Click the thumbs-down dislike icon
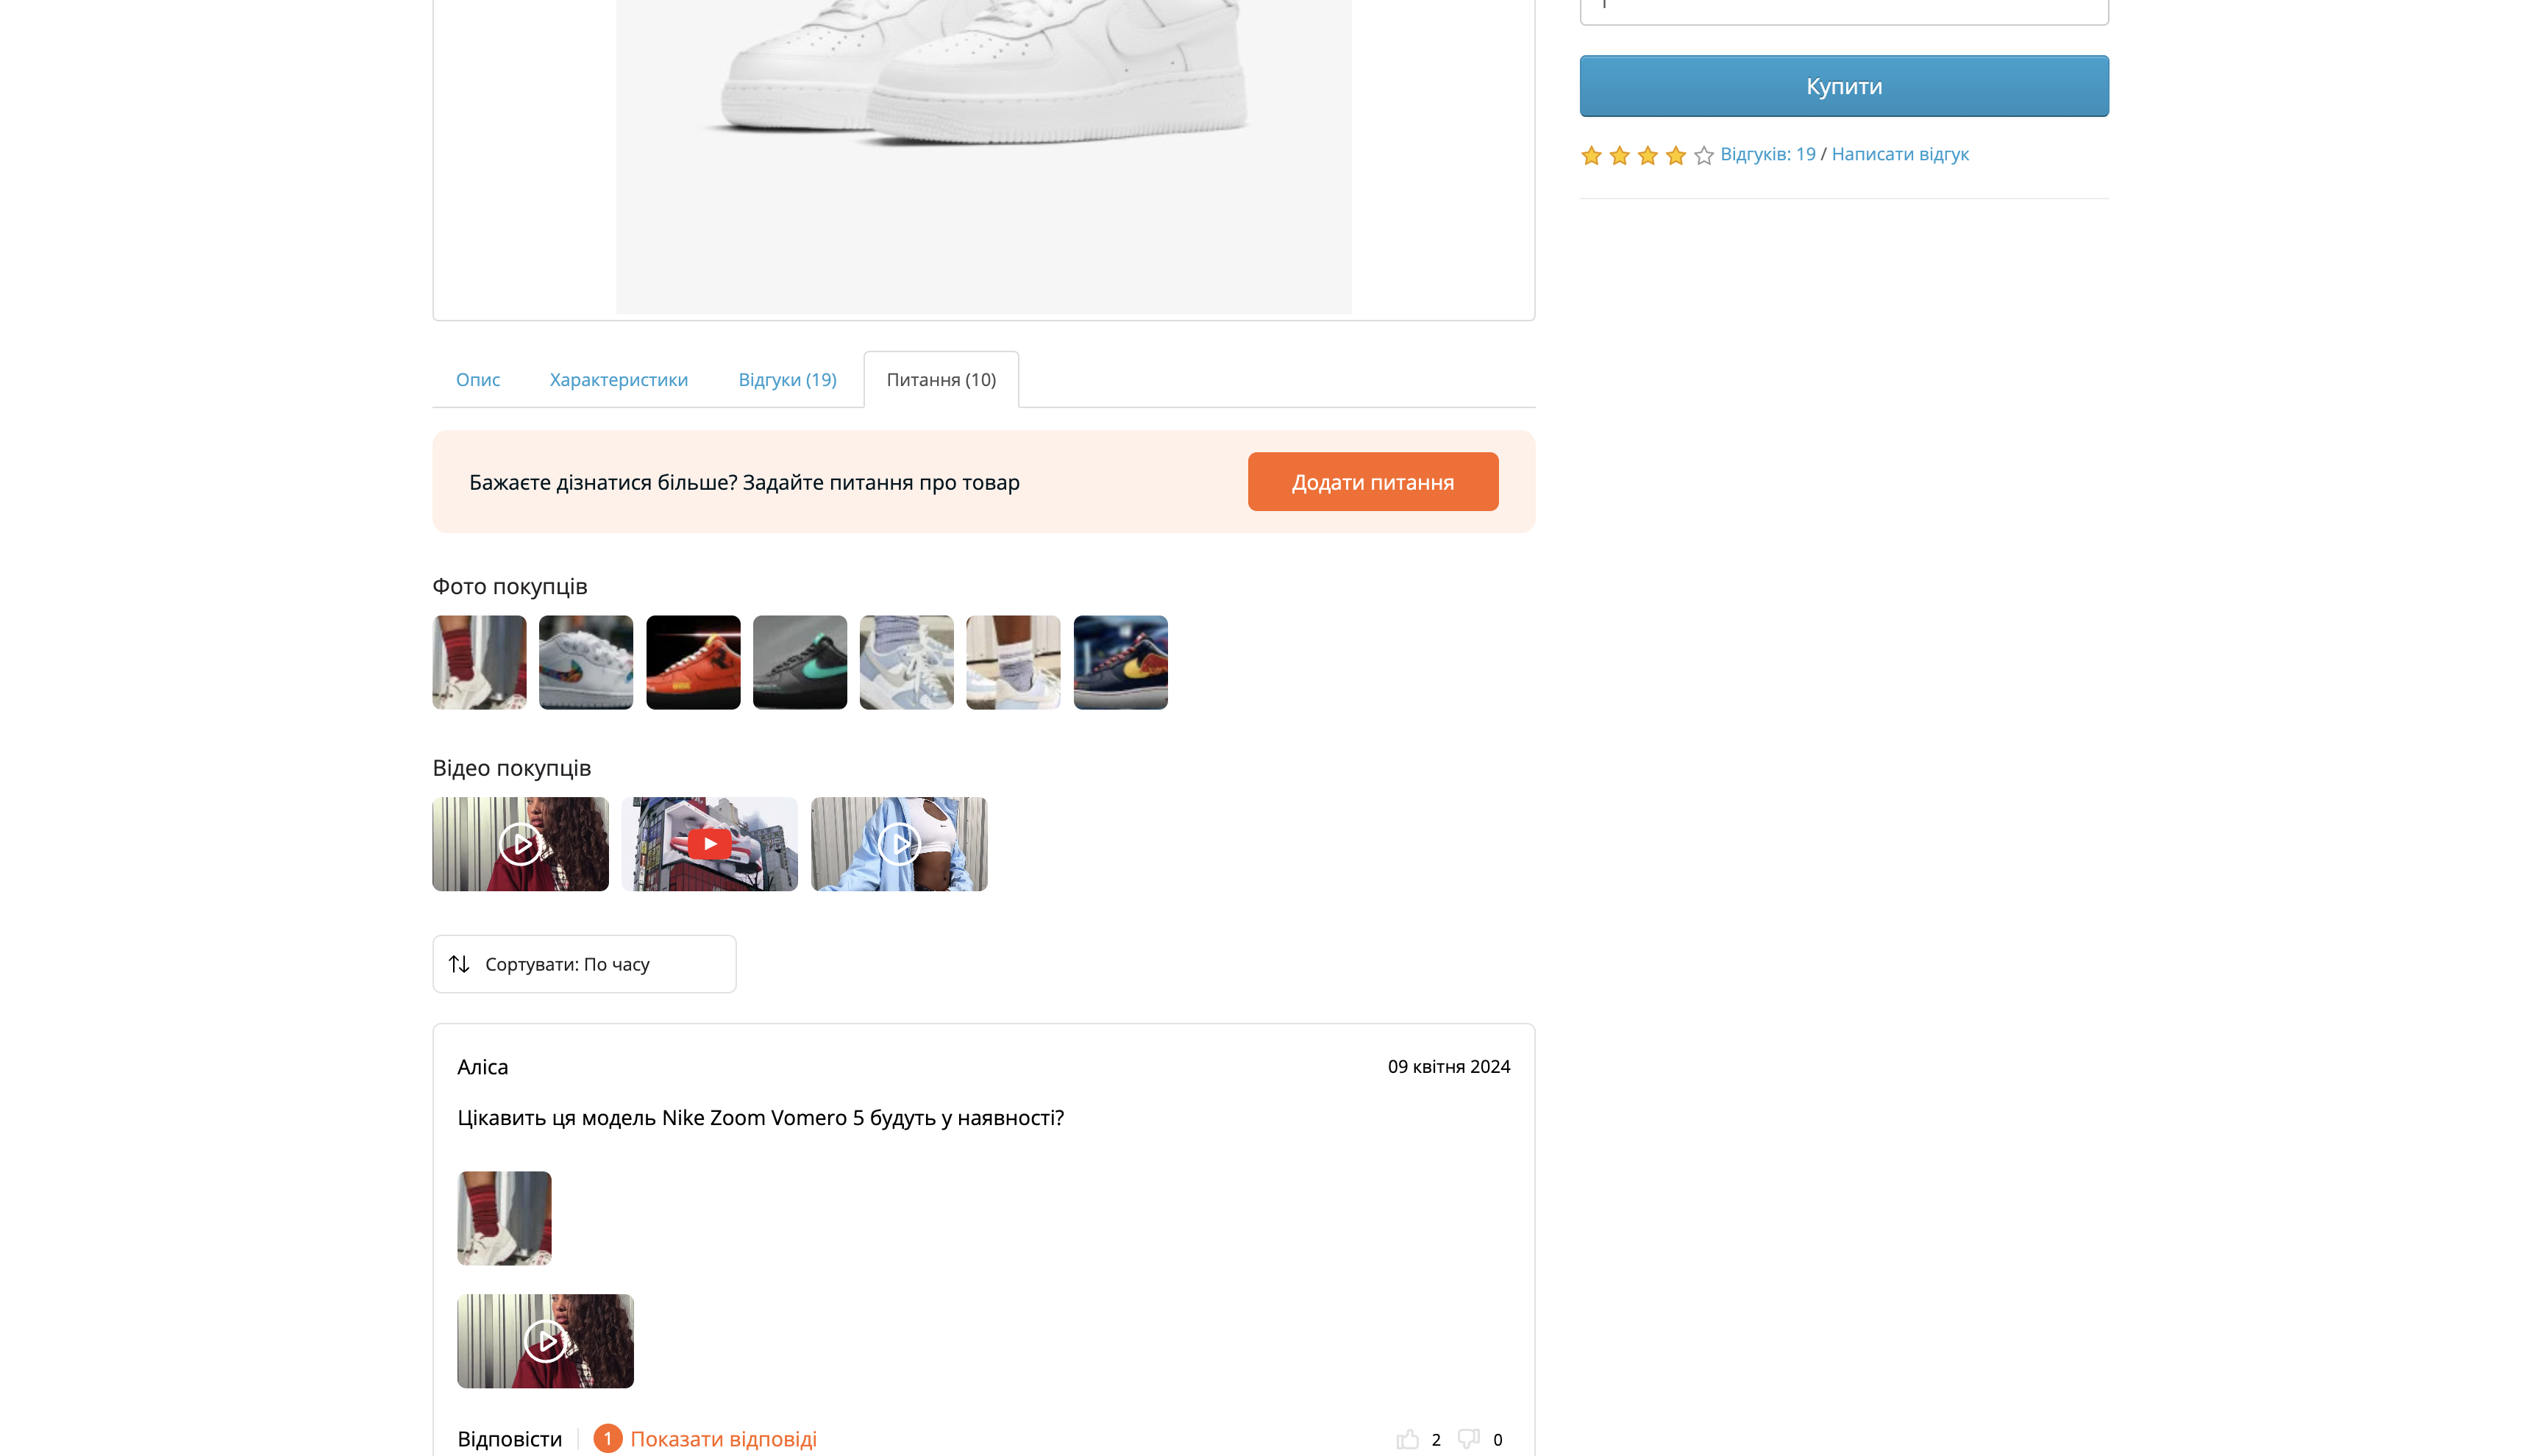2542x1456 pixels. coord(1468,1439)
